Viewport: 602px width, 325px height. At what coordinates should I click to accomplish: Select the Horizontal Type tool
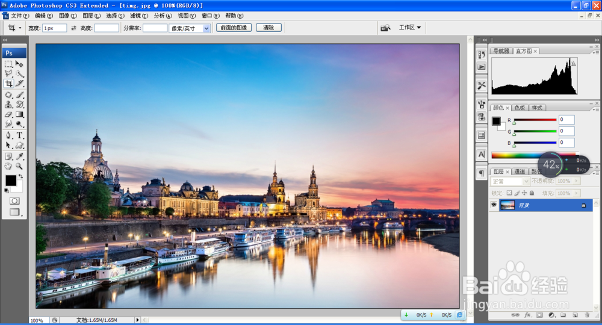[x=20, y=135]
